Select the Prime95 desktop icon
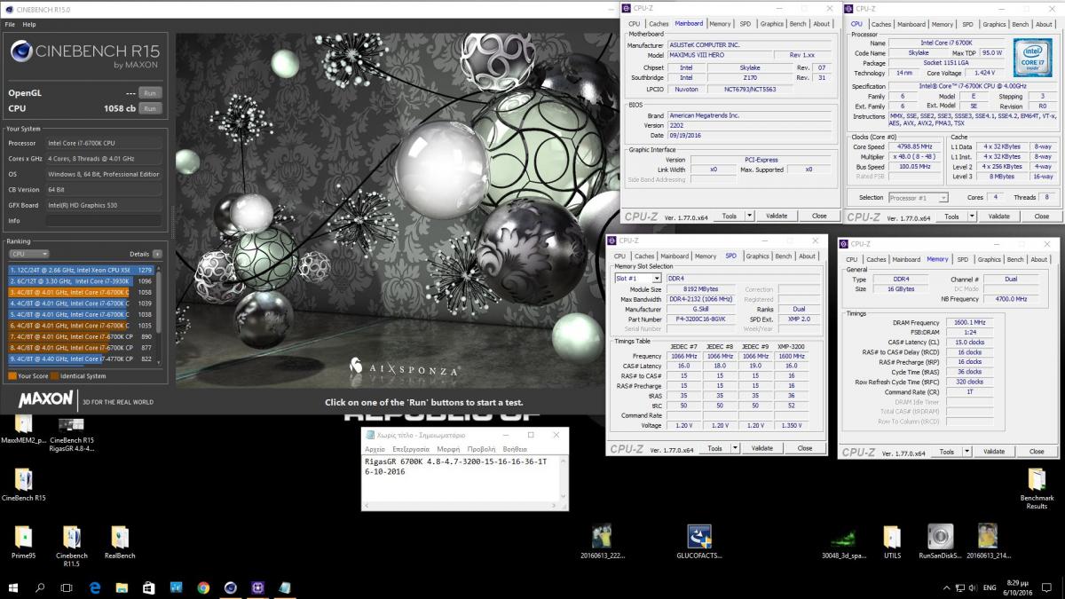This screenshot has height=599, width=1065. pyautogui.click(x=23, y=542)
